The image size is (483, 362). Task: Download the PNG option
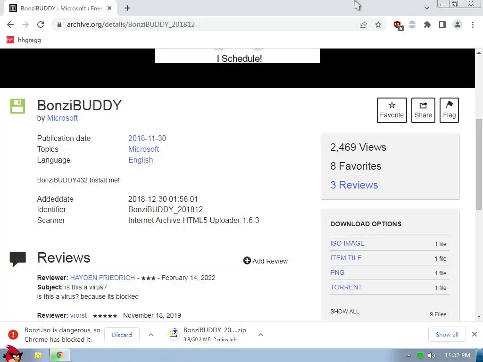[337, 272]
